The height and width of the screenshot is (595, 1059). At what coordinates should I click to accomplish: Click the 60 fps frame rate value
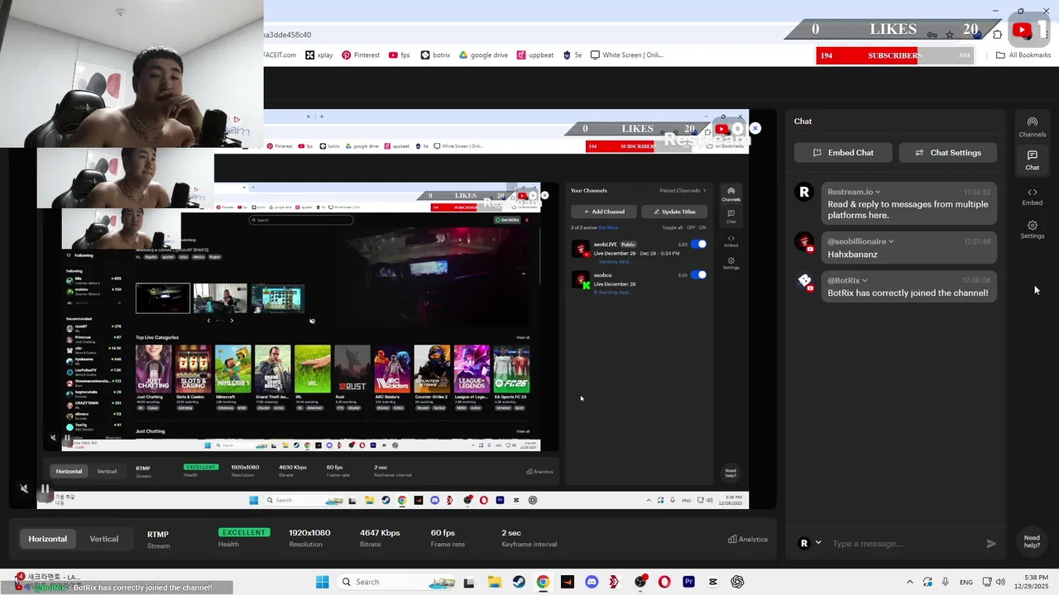pos(443,533)
